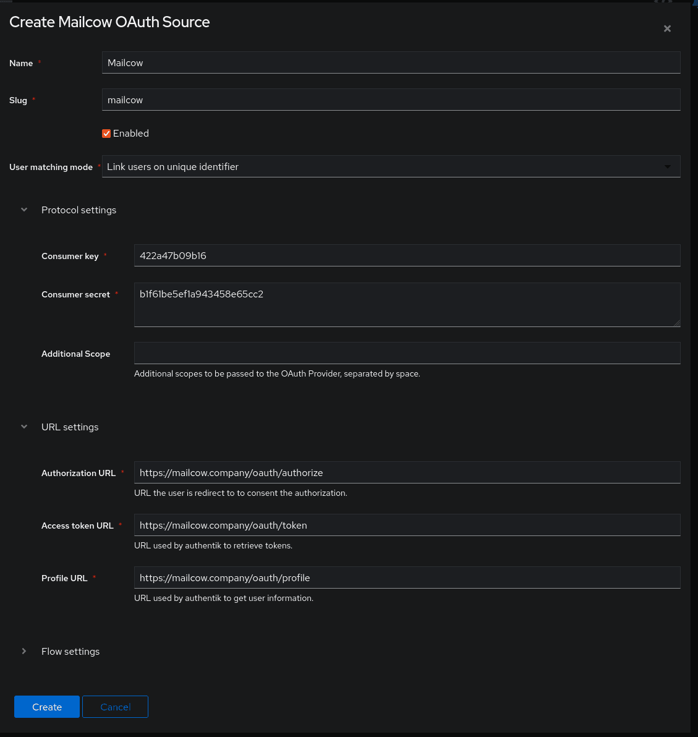The width and height of the screenshot is (698, 737).
Task: Select the Profile URL input field
Action: 407,577
